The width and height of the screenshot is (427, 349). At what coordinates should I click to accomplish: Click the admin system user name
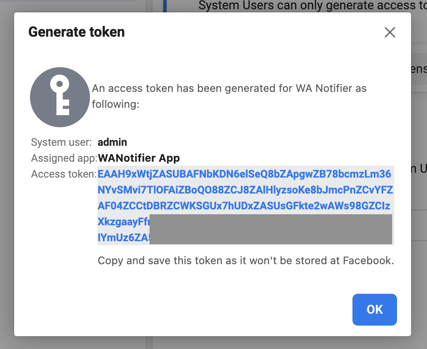tap(112, 142)
